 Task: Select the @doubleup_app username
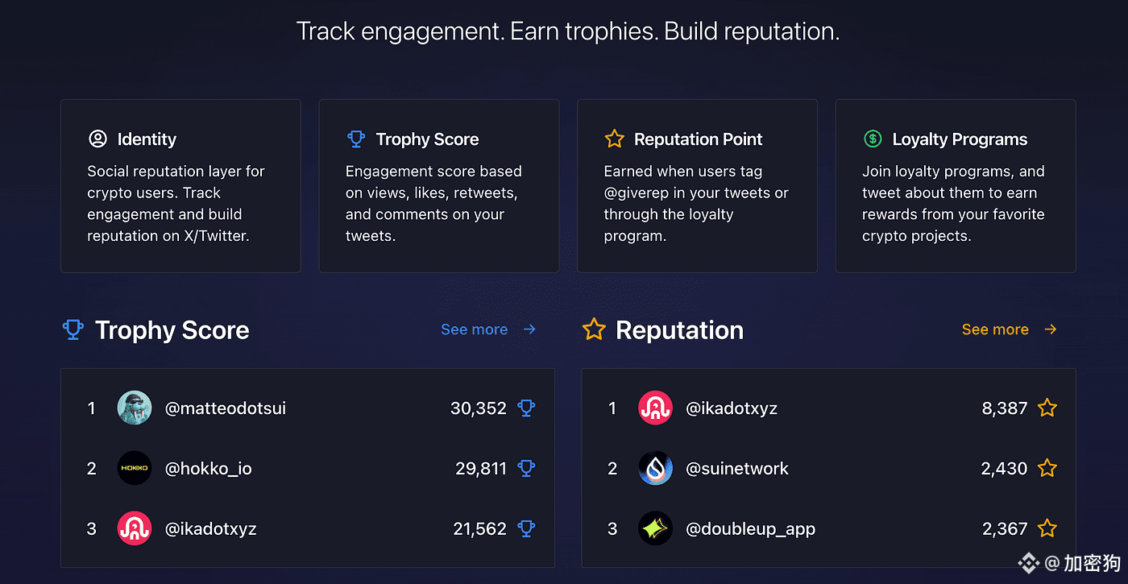750,529
